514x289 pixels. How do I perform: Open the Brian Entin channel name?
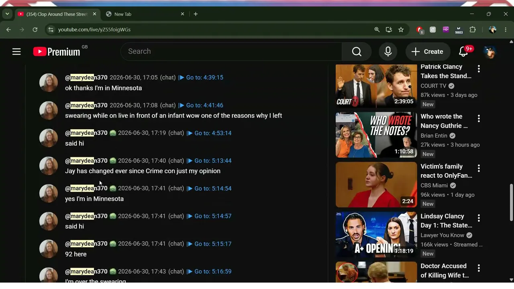pos(434,136)
